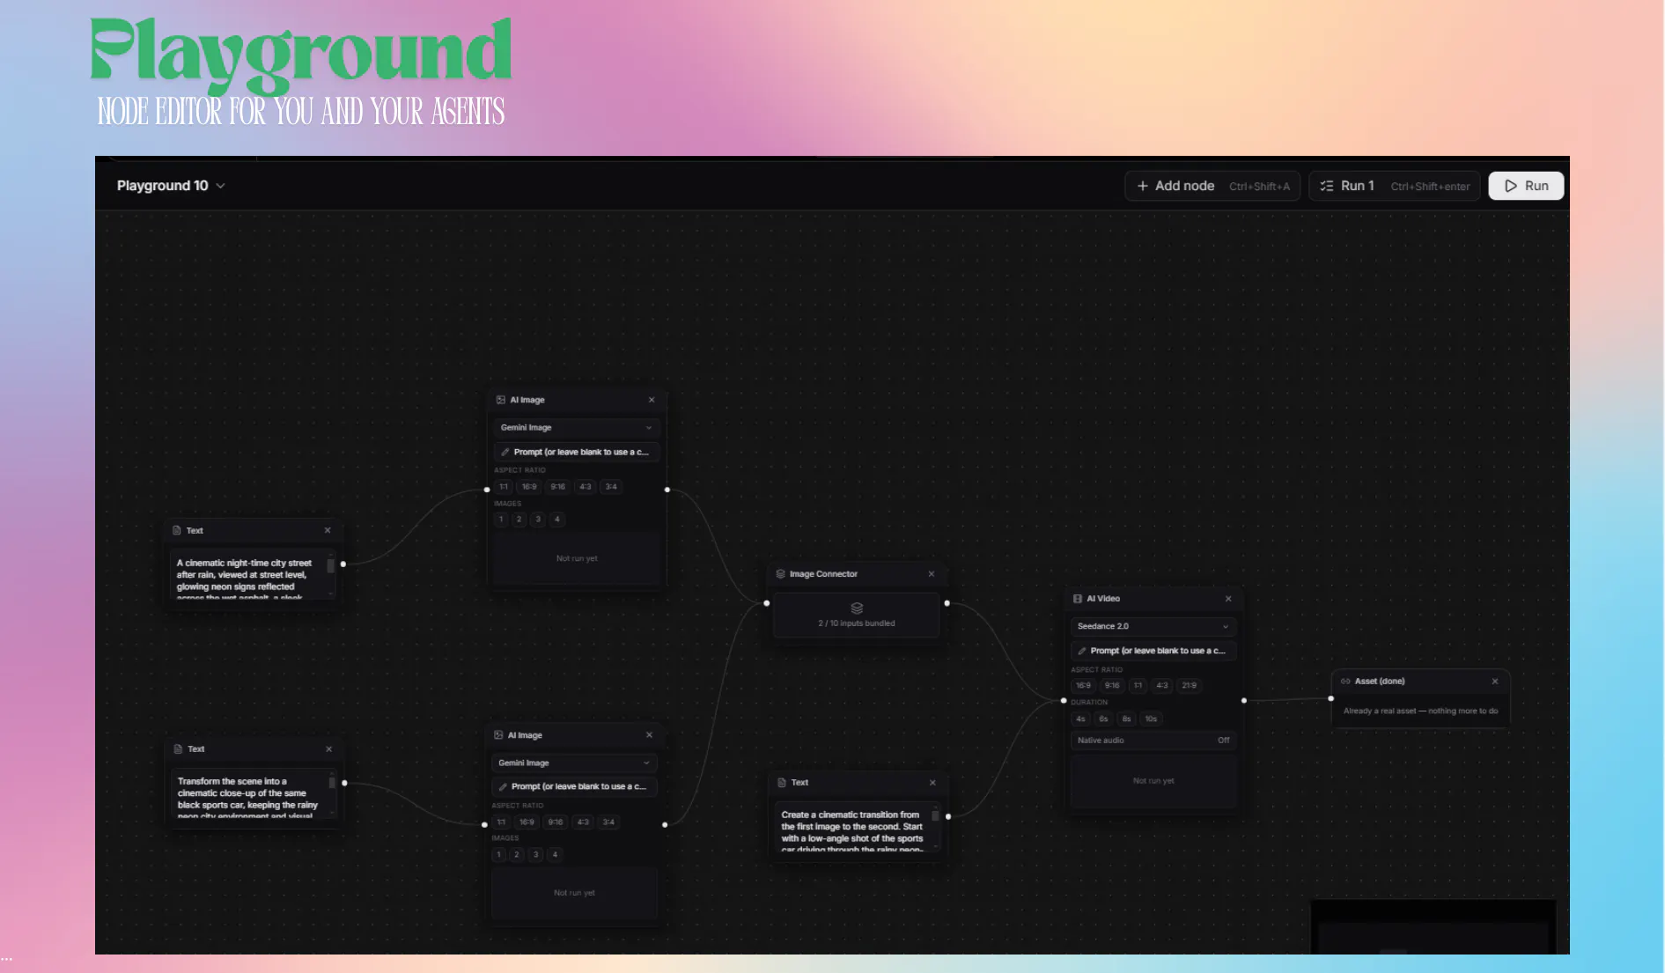Click prompt field in AI Video node

click(1153, 652)
